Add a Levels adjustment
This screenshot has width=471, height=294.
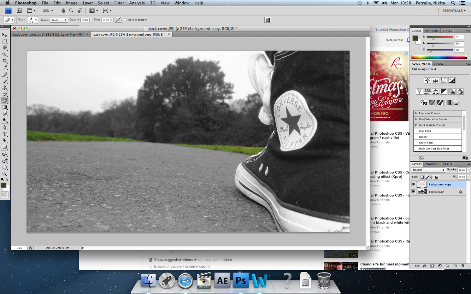(x=436, y=80)
